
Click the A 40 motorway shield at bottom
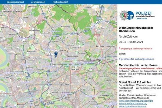tap(52, 103)
